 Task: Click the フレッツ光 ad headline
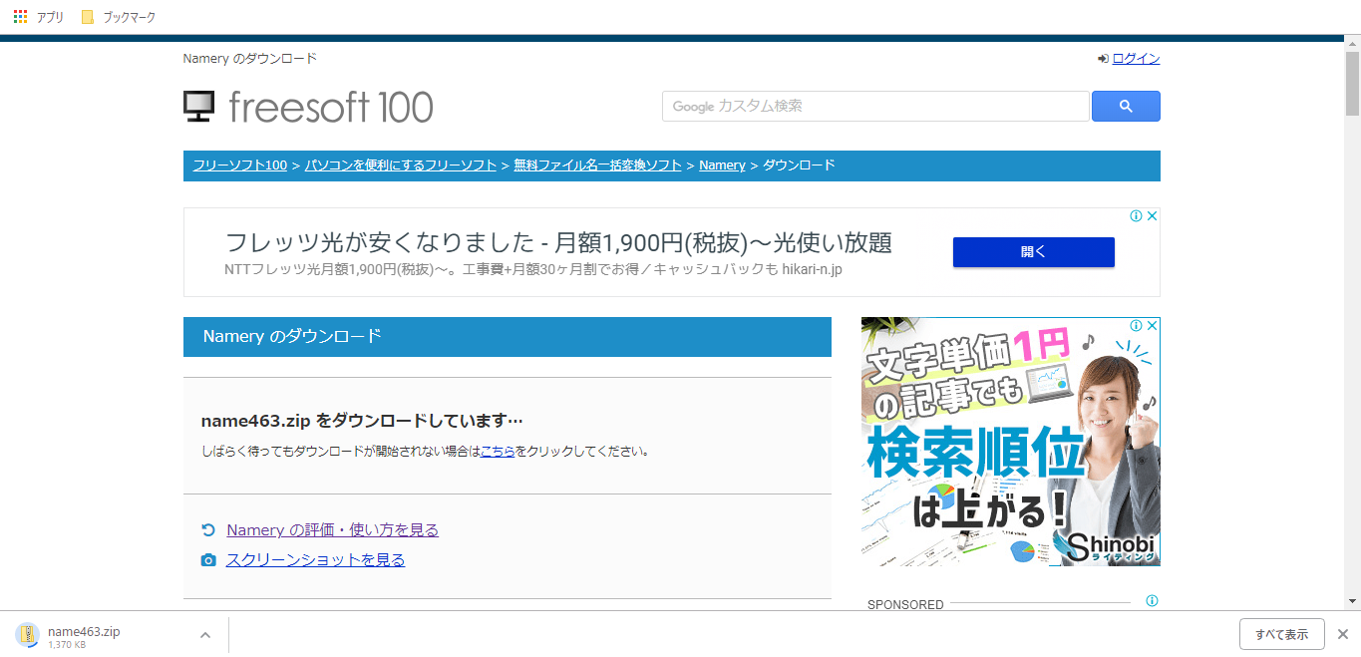pos(558,242)
